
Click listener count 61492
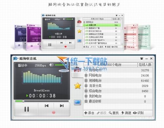pyautogui.click(x=145, y=81)
